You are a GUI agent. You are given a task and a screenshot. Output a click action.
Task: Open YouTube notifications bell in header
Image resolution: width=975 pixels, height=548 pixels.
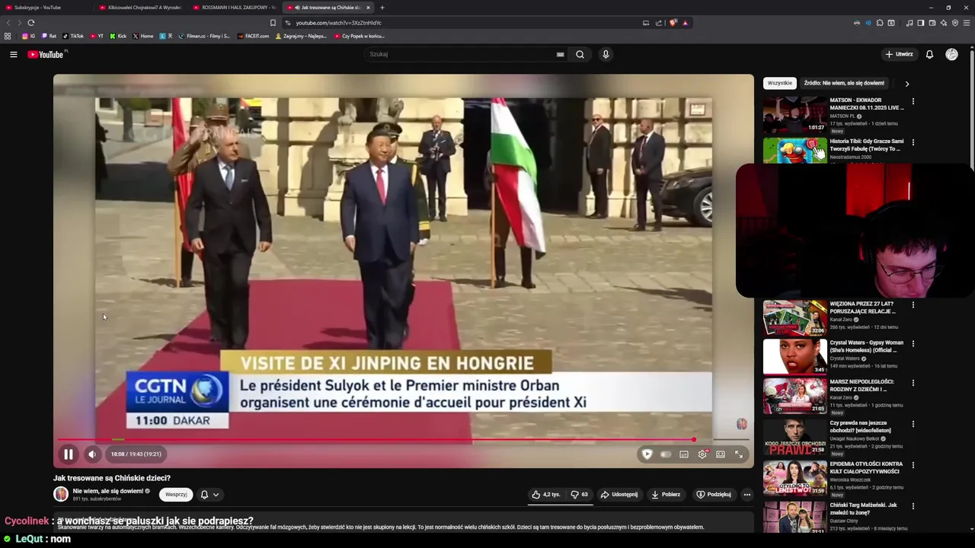tap(929, 54)
